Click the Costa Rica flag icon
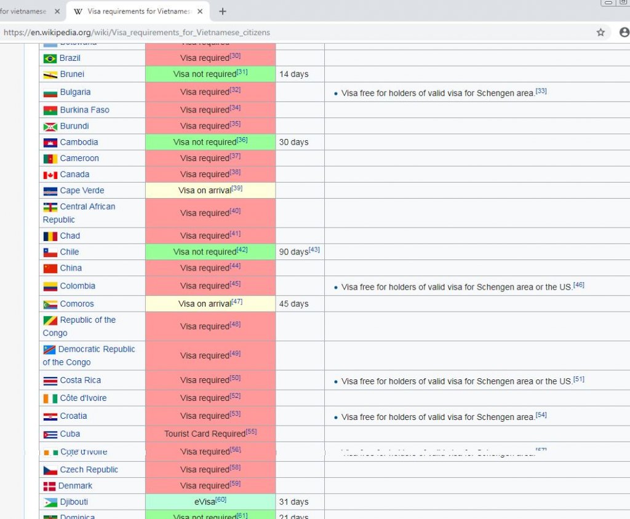630x519 pixels. tap(50, 381)
